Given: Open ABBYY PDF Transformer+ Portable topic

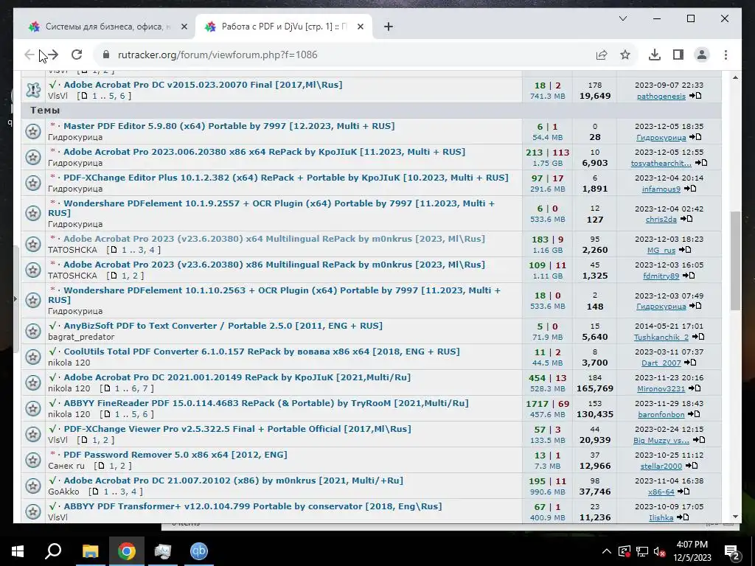Looking at the screenshot, I should click(253, 506).
